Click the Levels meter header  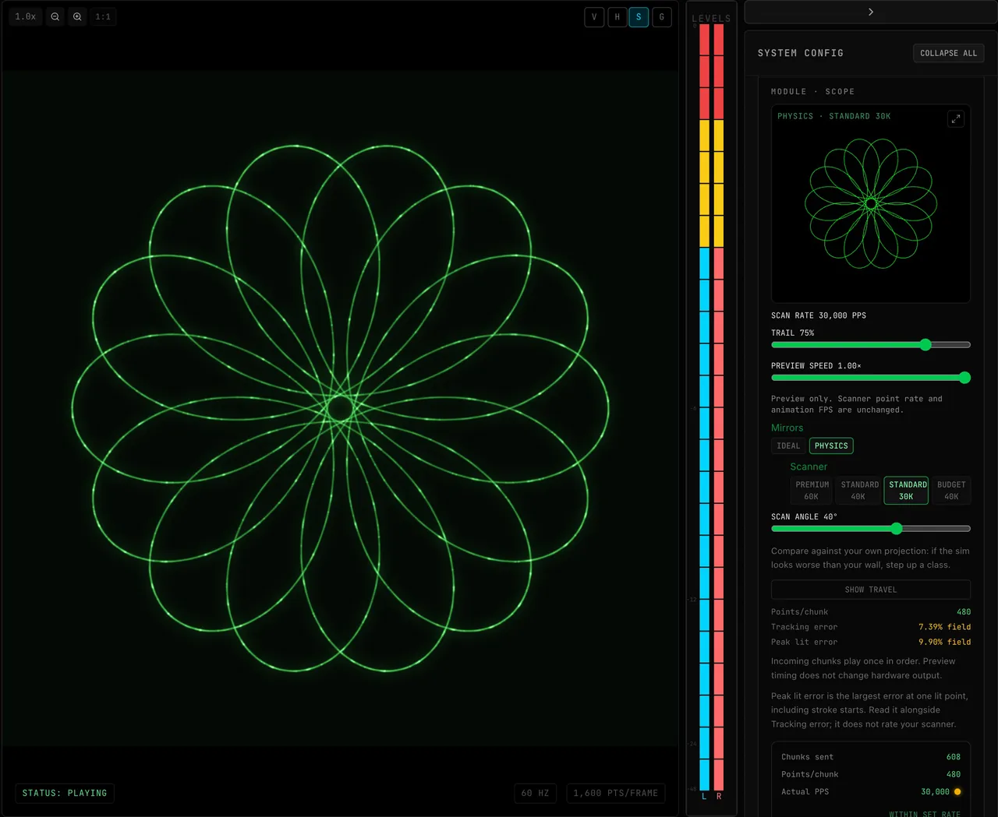[711, 18]
